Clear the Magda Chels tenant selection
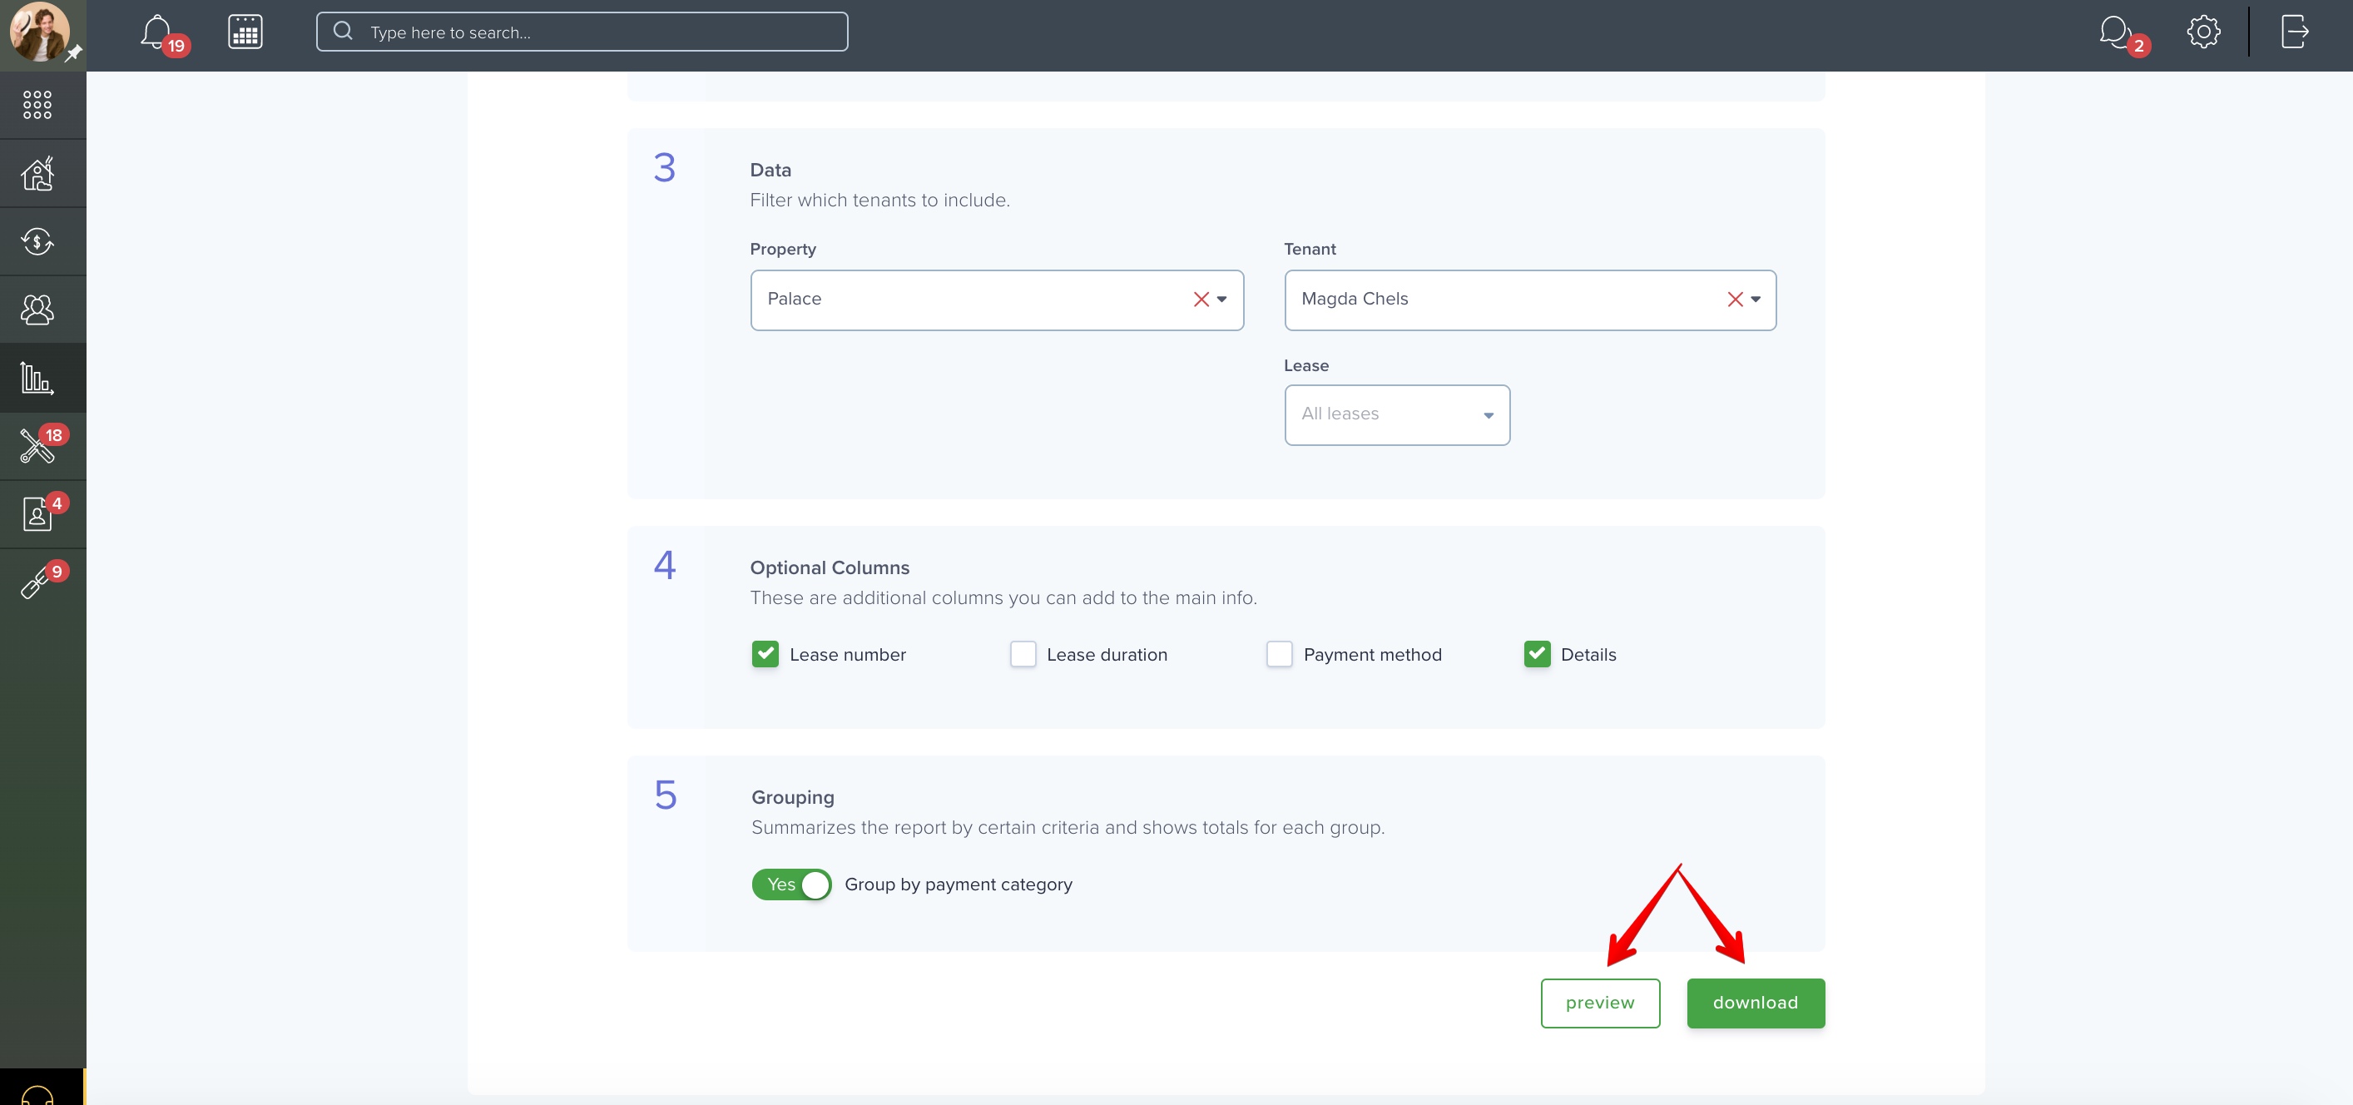The width and height of the screenshot is (2353, 1105). coord(1736,300)
